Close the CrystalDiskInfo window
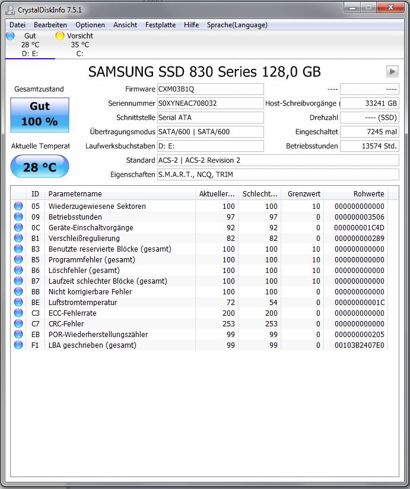This screenshot has height=489, width=410. click(390, 8)
